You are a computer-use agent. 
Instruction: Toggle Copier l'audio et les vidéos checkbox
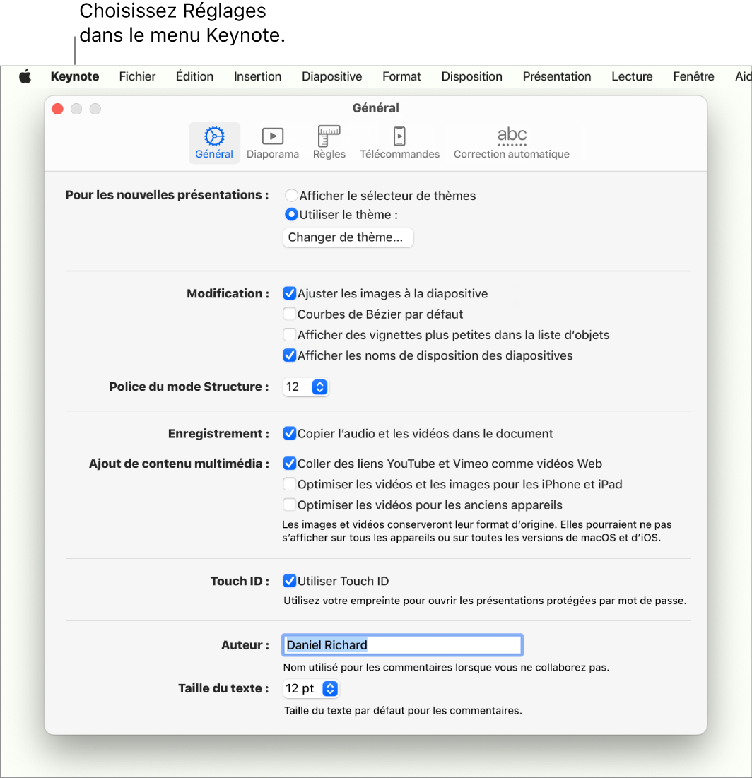[289, 434]
